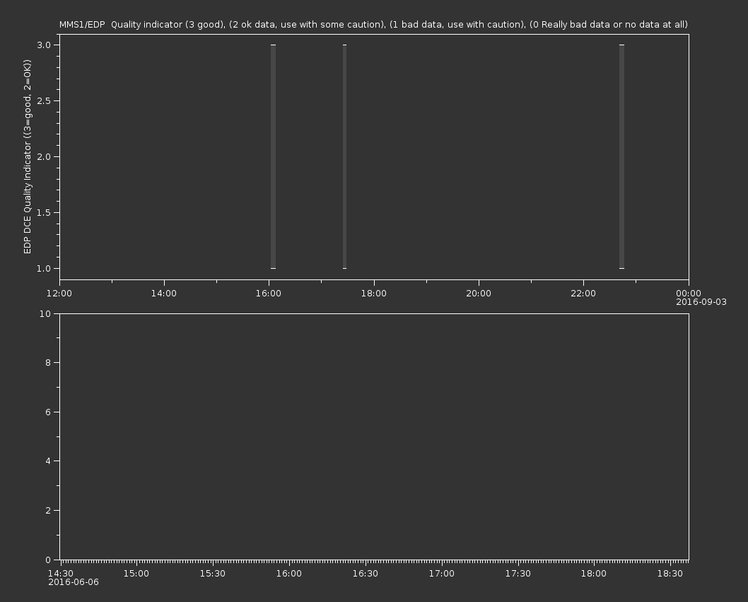Click the "8" y-axis value in the bottom plot
Image resolution: width=748 pixels, height=602 pixels.
48,363
